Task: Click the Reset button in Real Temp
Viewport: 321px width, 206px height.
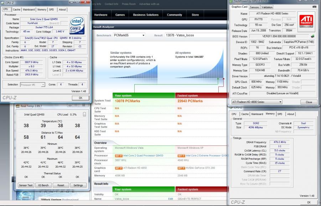Action: [61, 185]
